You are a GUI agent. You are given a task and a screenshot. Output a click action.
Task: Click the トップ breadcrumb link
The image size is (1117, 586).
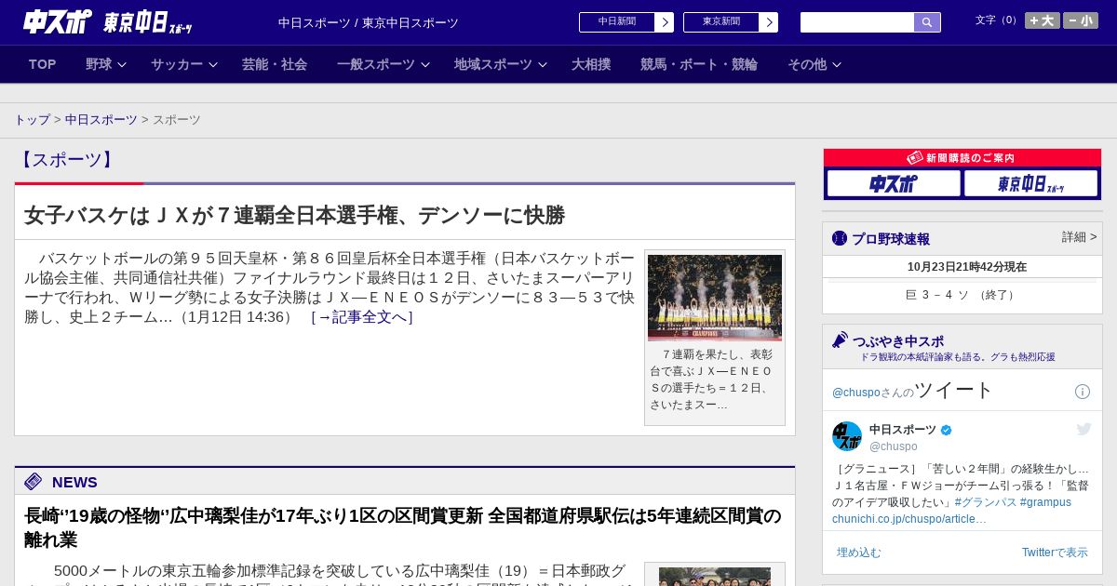32,120
